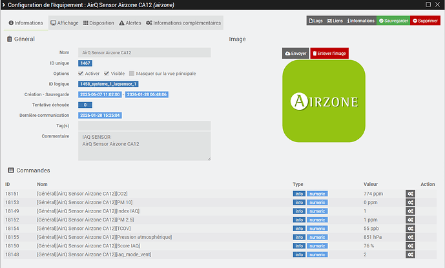Click command ID 18148

tap(12, 254)
